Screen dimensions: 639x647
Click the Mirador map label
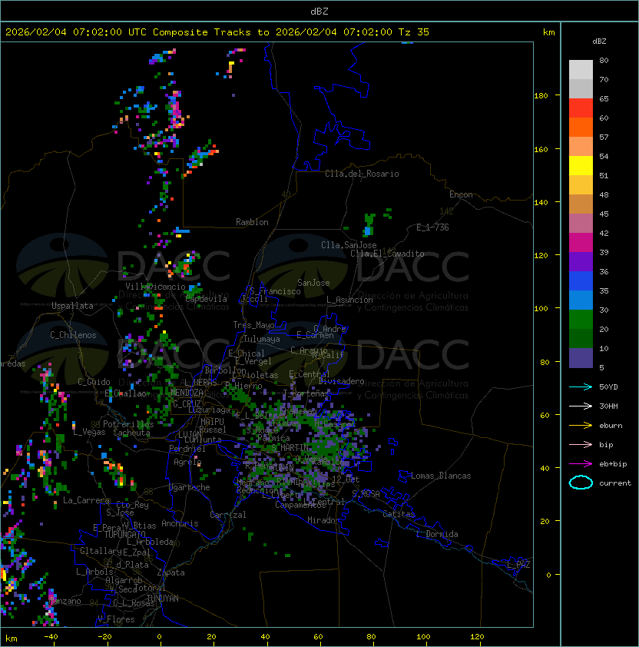(x=324, y=520)
